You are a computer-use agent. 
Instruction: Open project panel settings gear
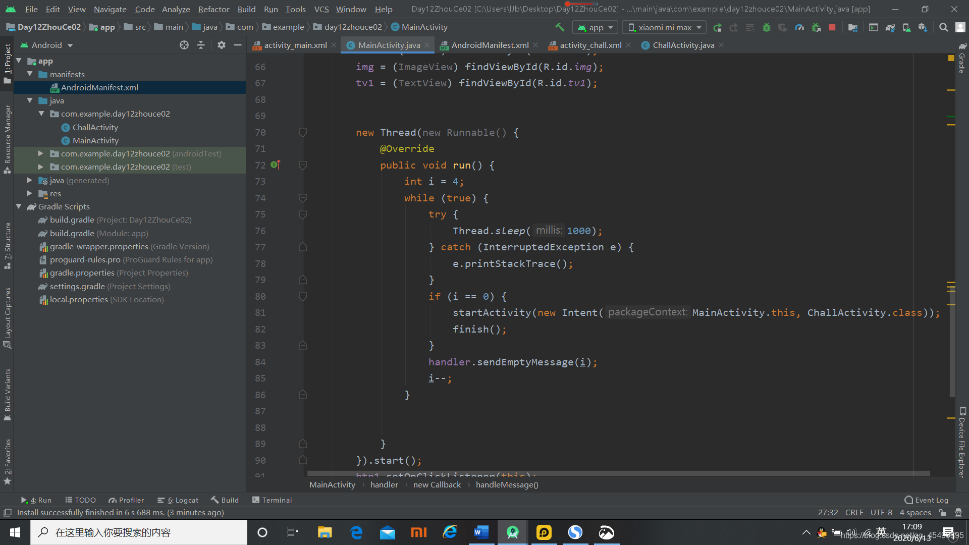point(221,45)
